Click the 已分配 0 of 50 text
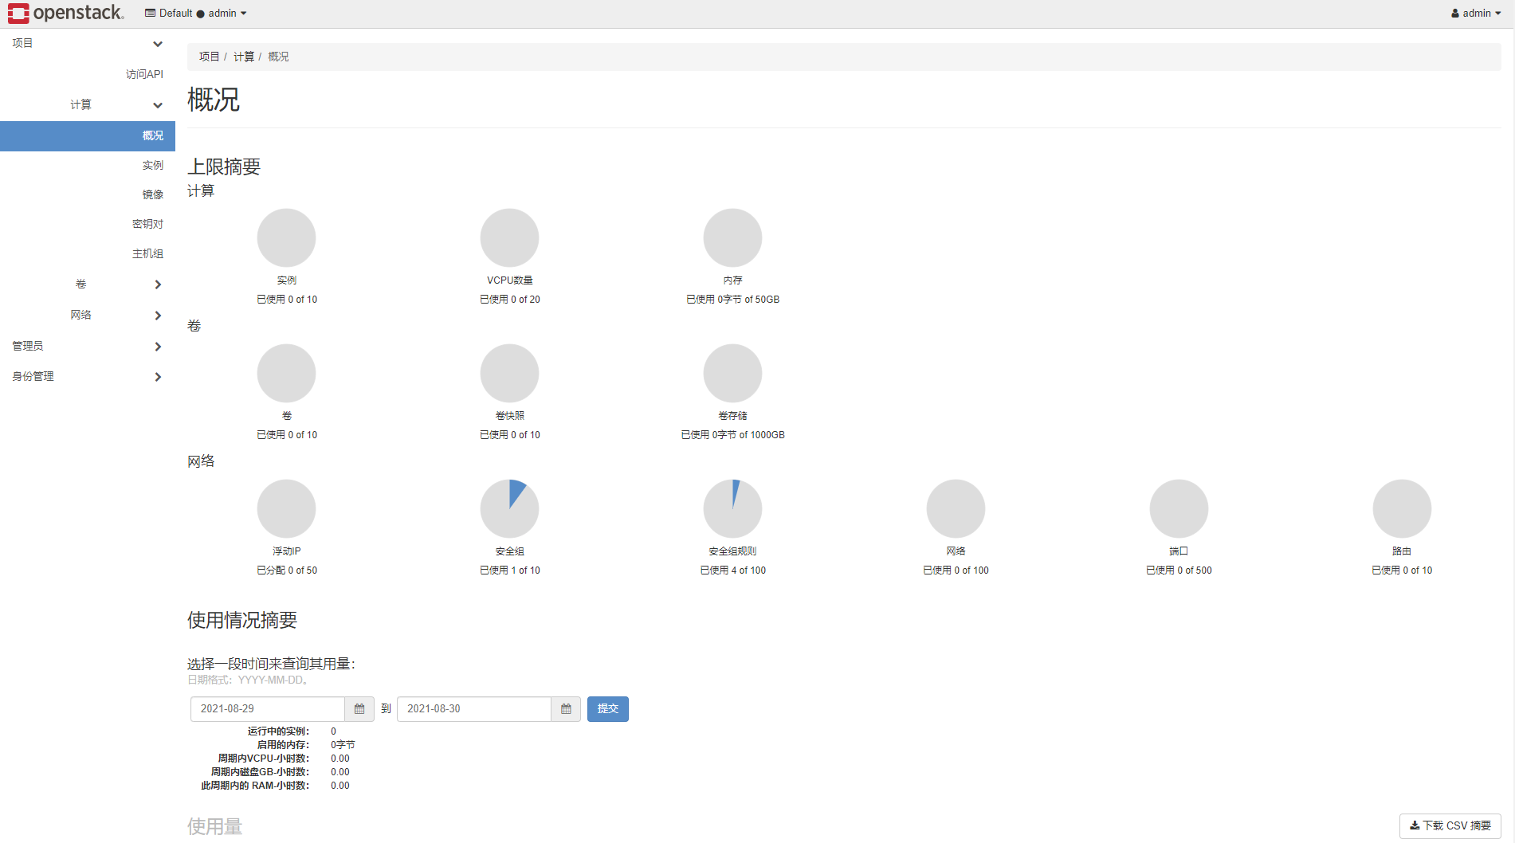1515x843 pixels. [x=287, y=570]
